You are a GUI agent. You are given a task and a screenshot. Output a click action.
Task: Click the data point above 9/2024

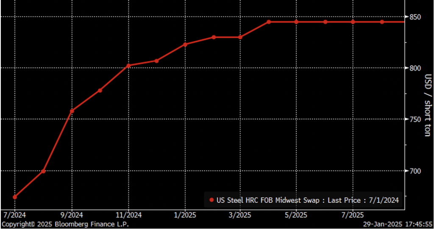coord(72,111)
